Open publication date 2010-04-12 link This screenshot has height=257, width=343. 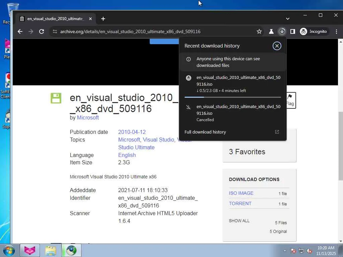click(132, 132)
